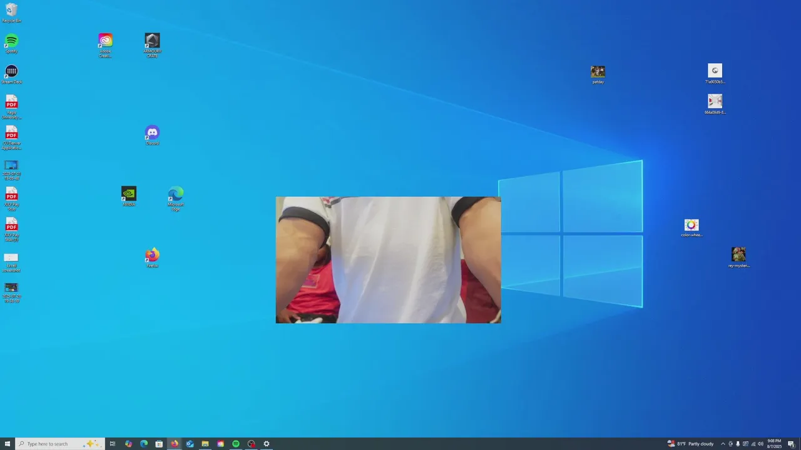Image resolution: width=801 pixels, height=450 pixels.
Task: Select the JULY Pay Stub PDF
Action: (11, 199)
